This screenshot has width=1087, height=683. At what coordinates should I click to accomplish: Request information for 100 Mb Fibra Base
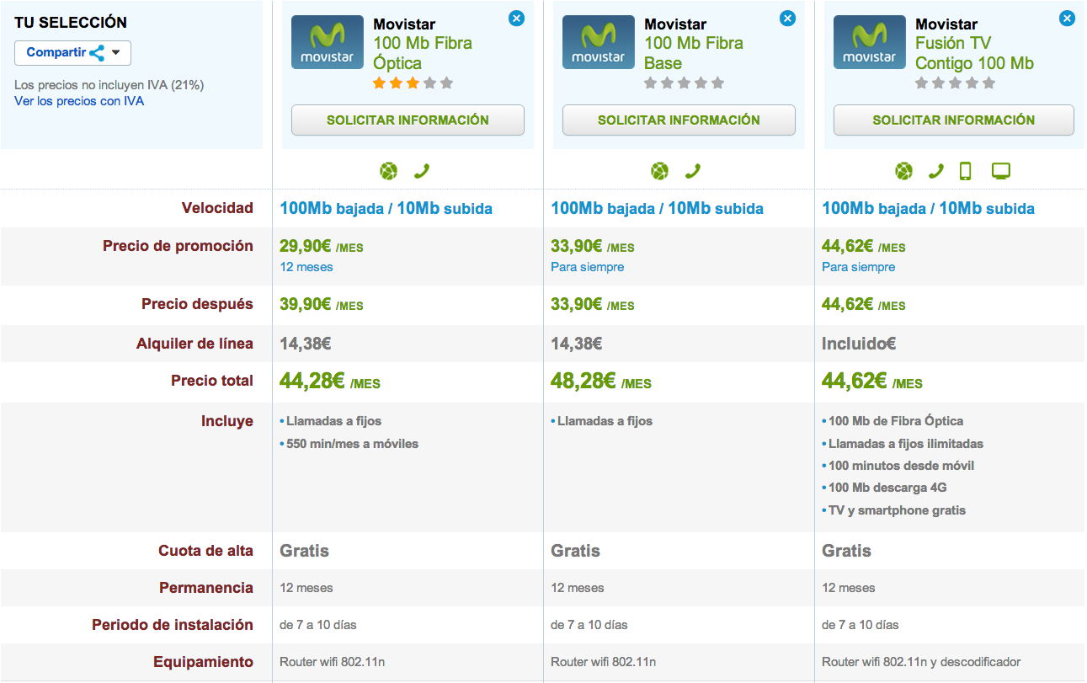coord(679,120)
